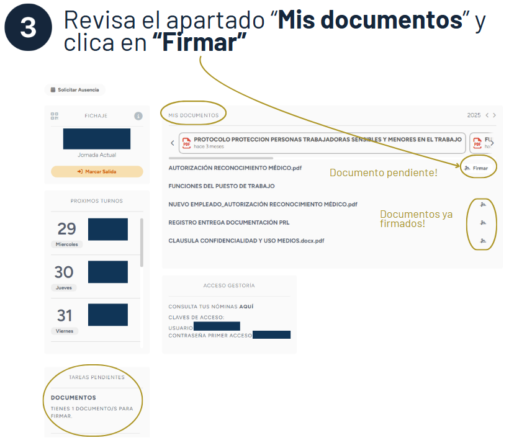Screen dimensions: 509x443
Task: Click the Solicitar Ausencia button
Action: pyautogui.click(x=74, y=90)
